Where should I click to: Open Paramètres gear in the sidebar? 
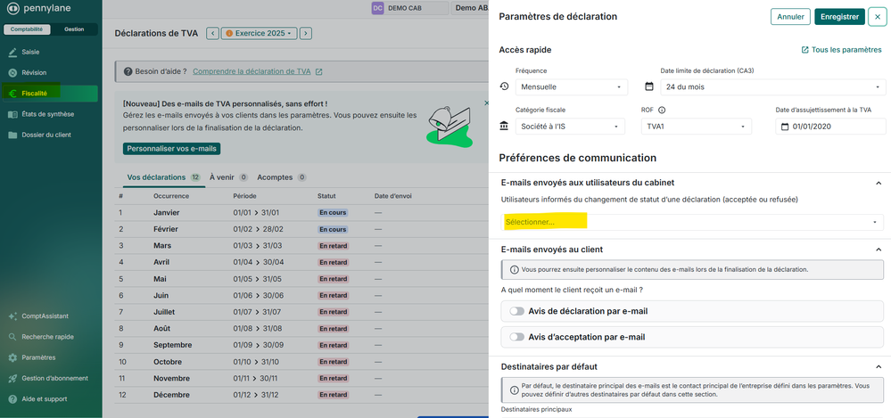[12, 357]
